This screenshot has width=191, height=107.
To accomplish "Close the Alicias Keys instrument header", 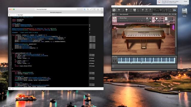I will [174, 17].
